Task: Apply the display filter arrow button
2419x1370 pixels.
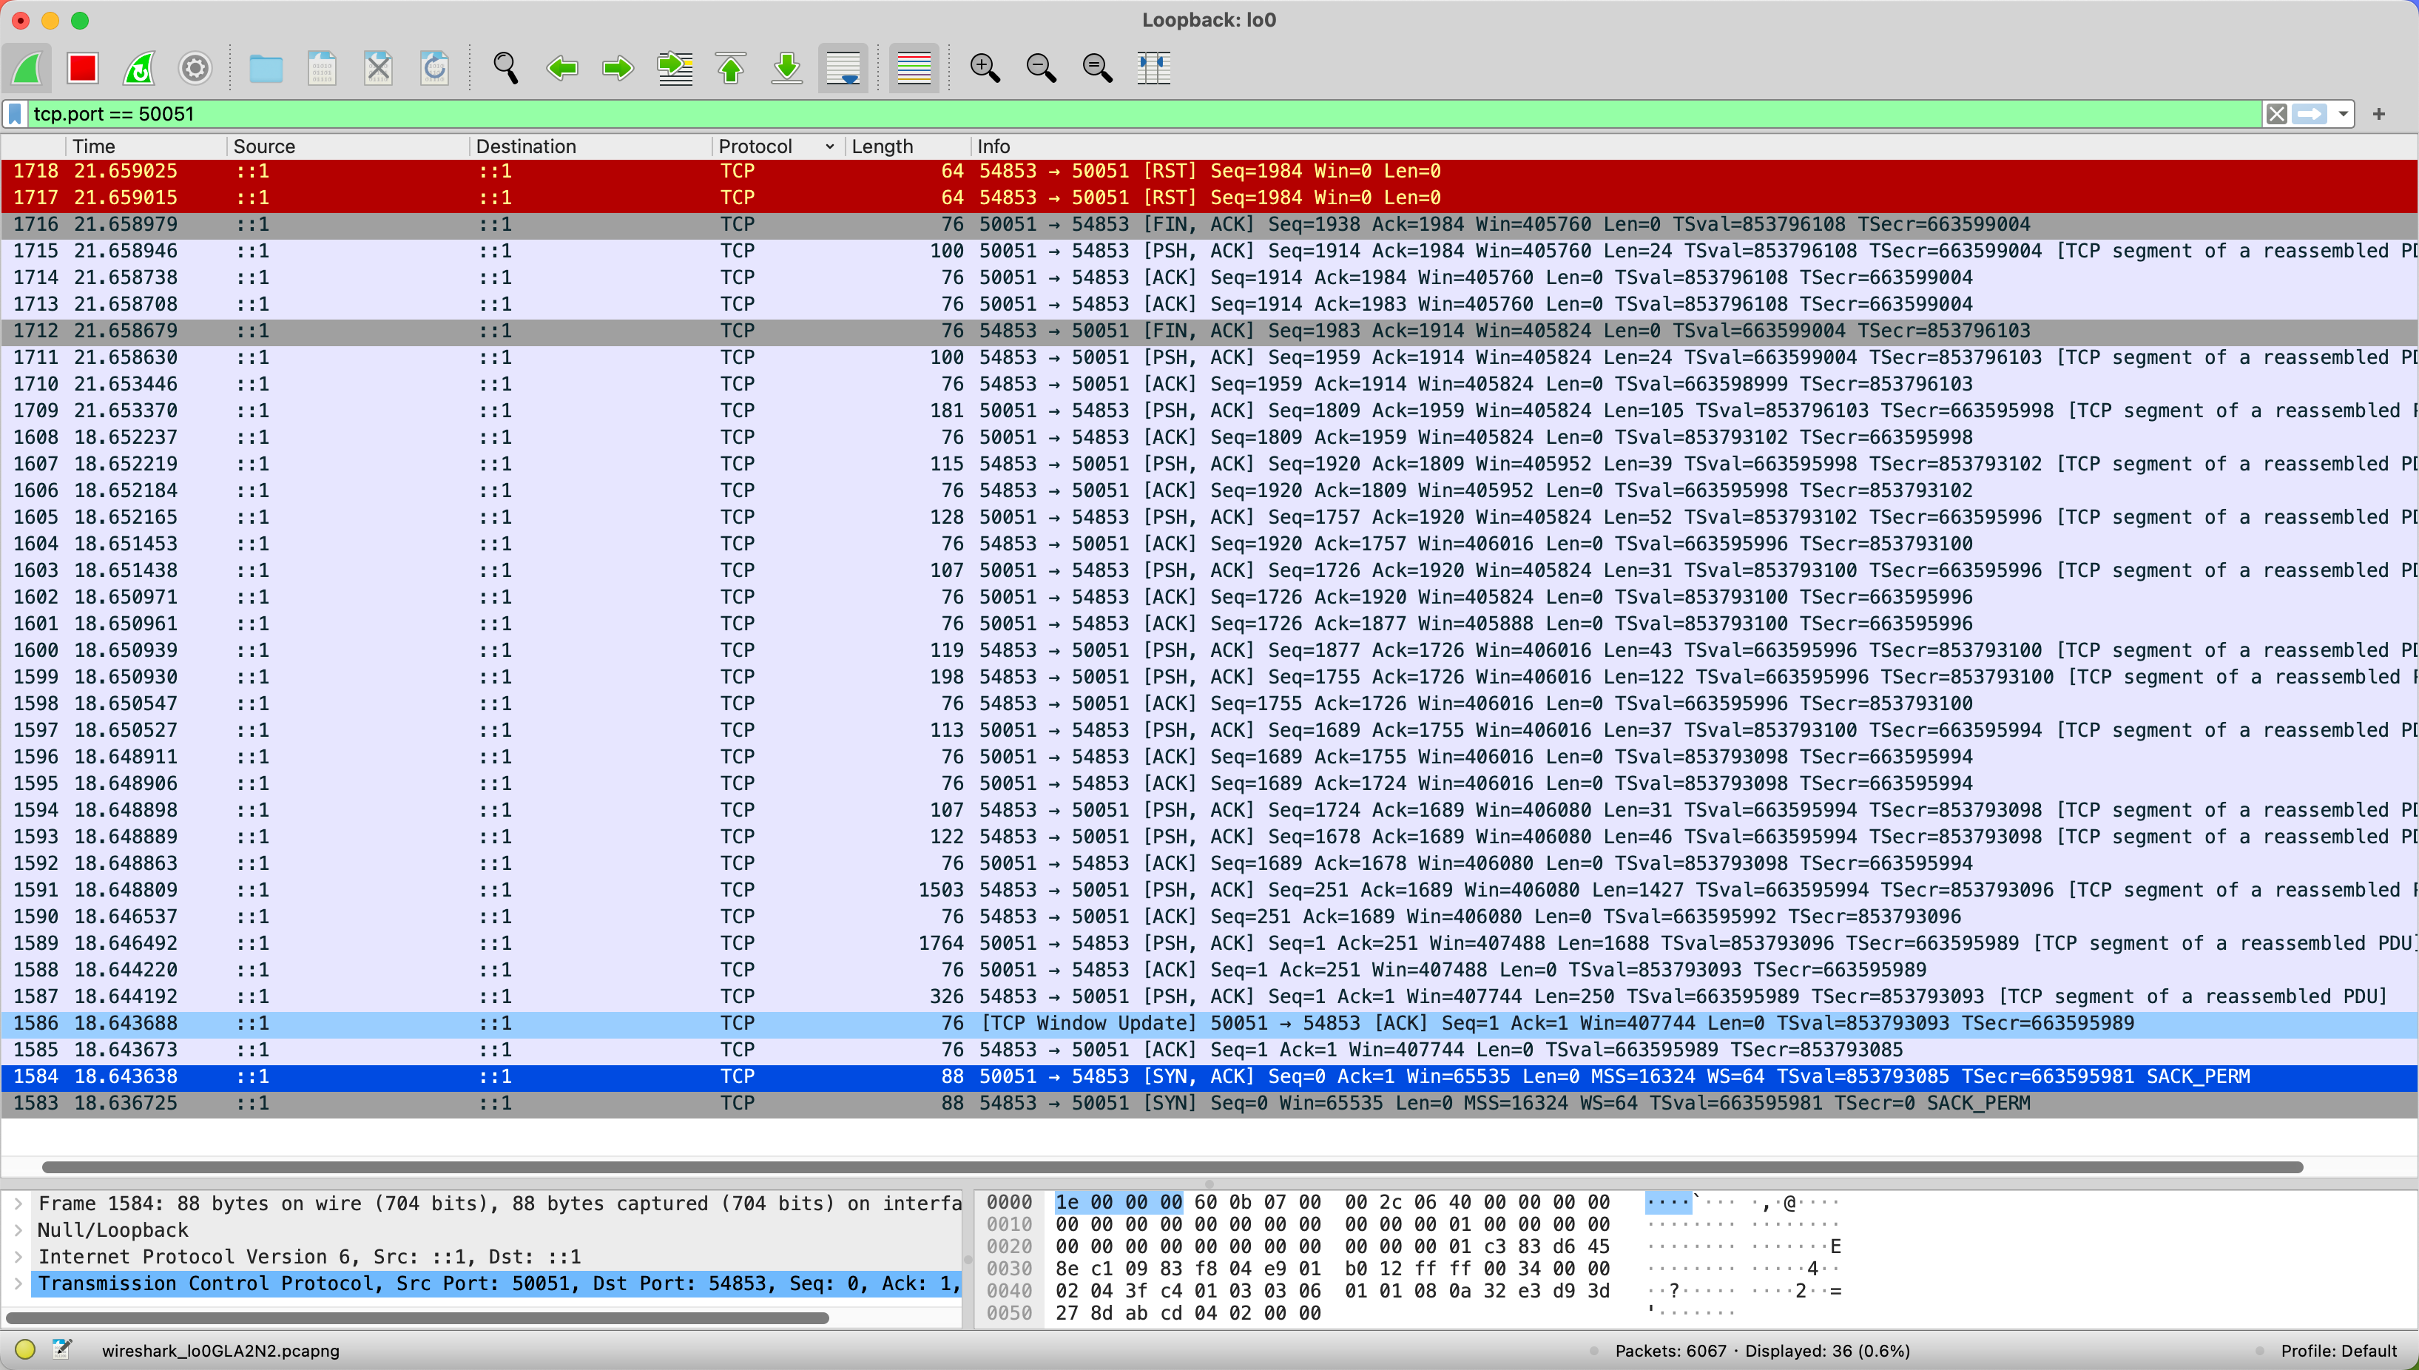Action: click(2310, 114)
